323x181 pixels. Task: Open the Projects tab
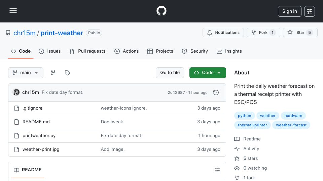point(160,51)
